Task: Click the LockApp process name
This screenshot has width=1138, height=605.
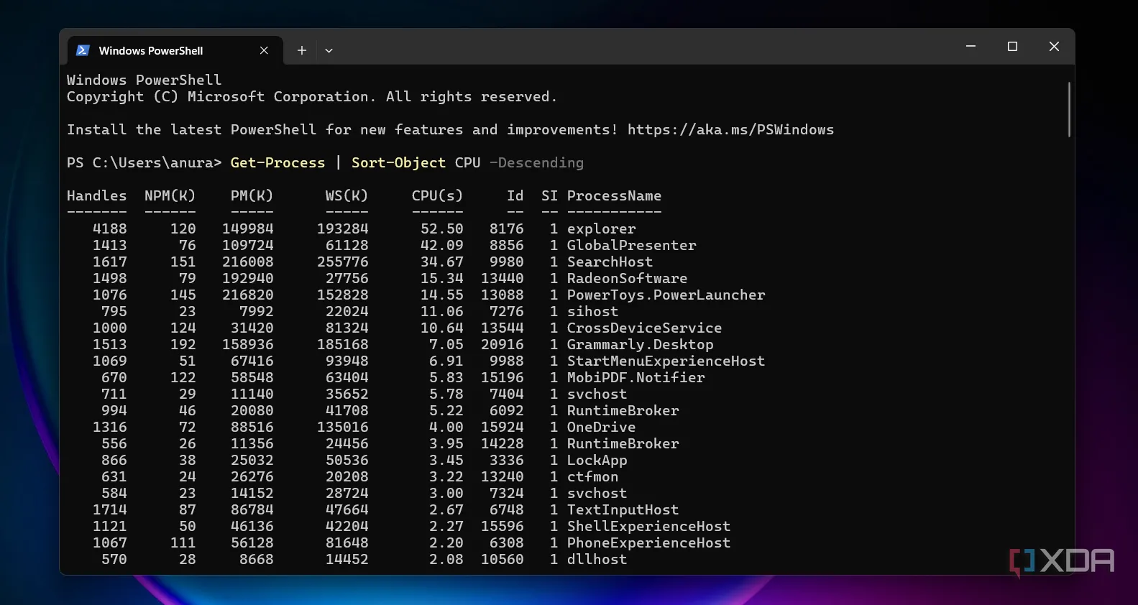Action: [x=597, y=461]
